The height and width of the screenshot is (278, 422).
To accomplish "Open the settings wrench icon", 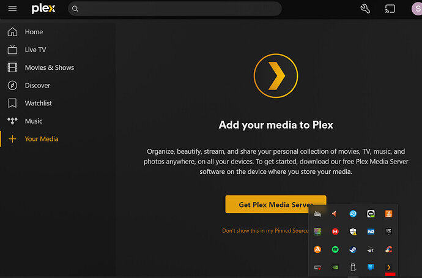I will tap(365, 9).
